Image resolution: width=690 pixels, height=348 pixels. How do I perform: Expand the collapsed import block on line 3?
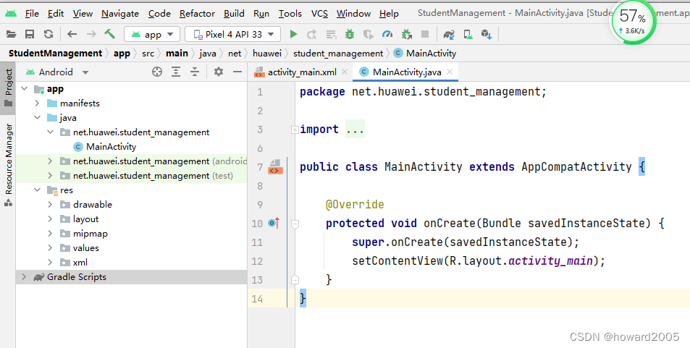pos(295,130)
